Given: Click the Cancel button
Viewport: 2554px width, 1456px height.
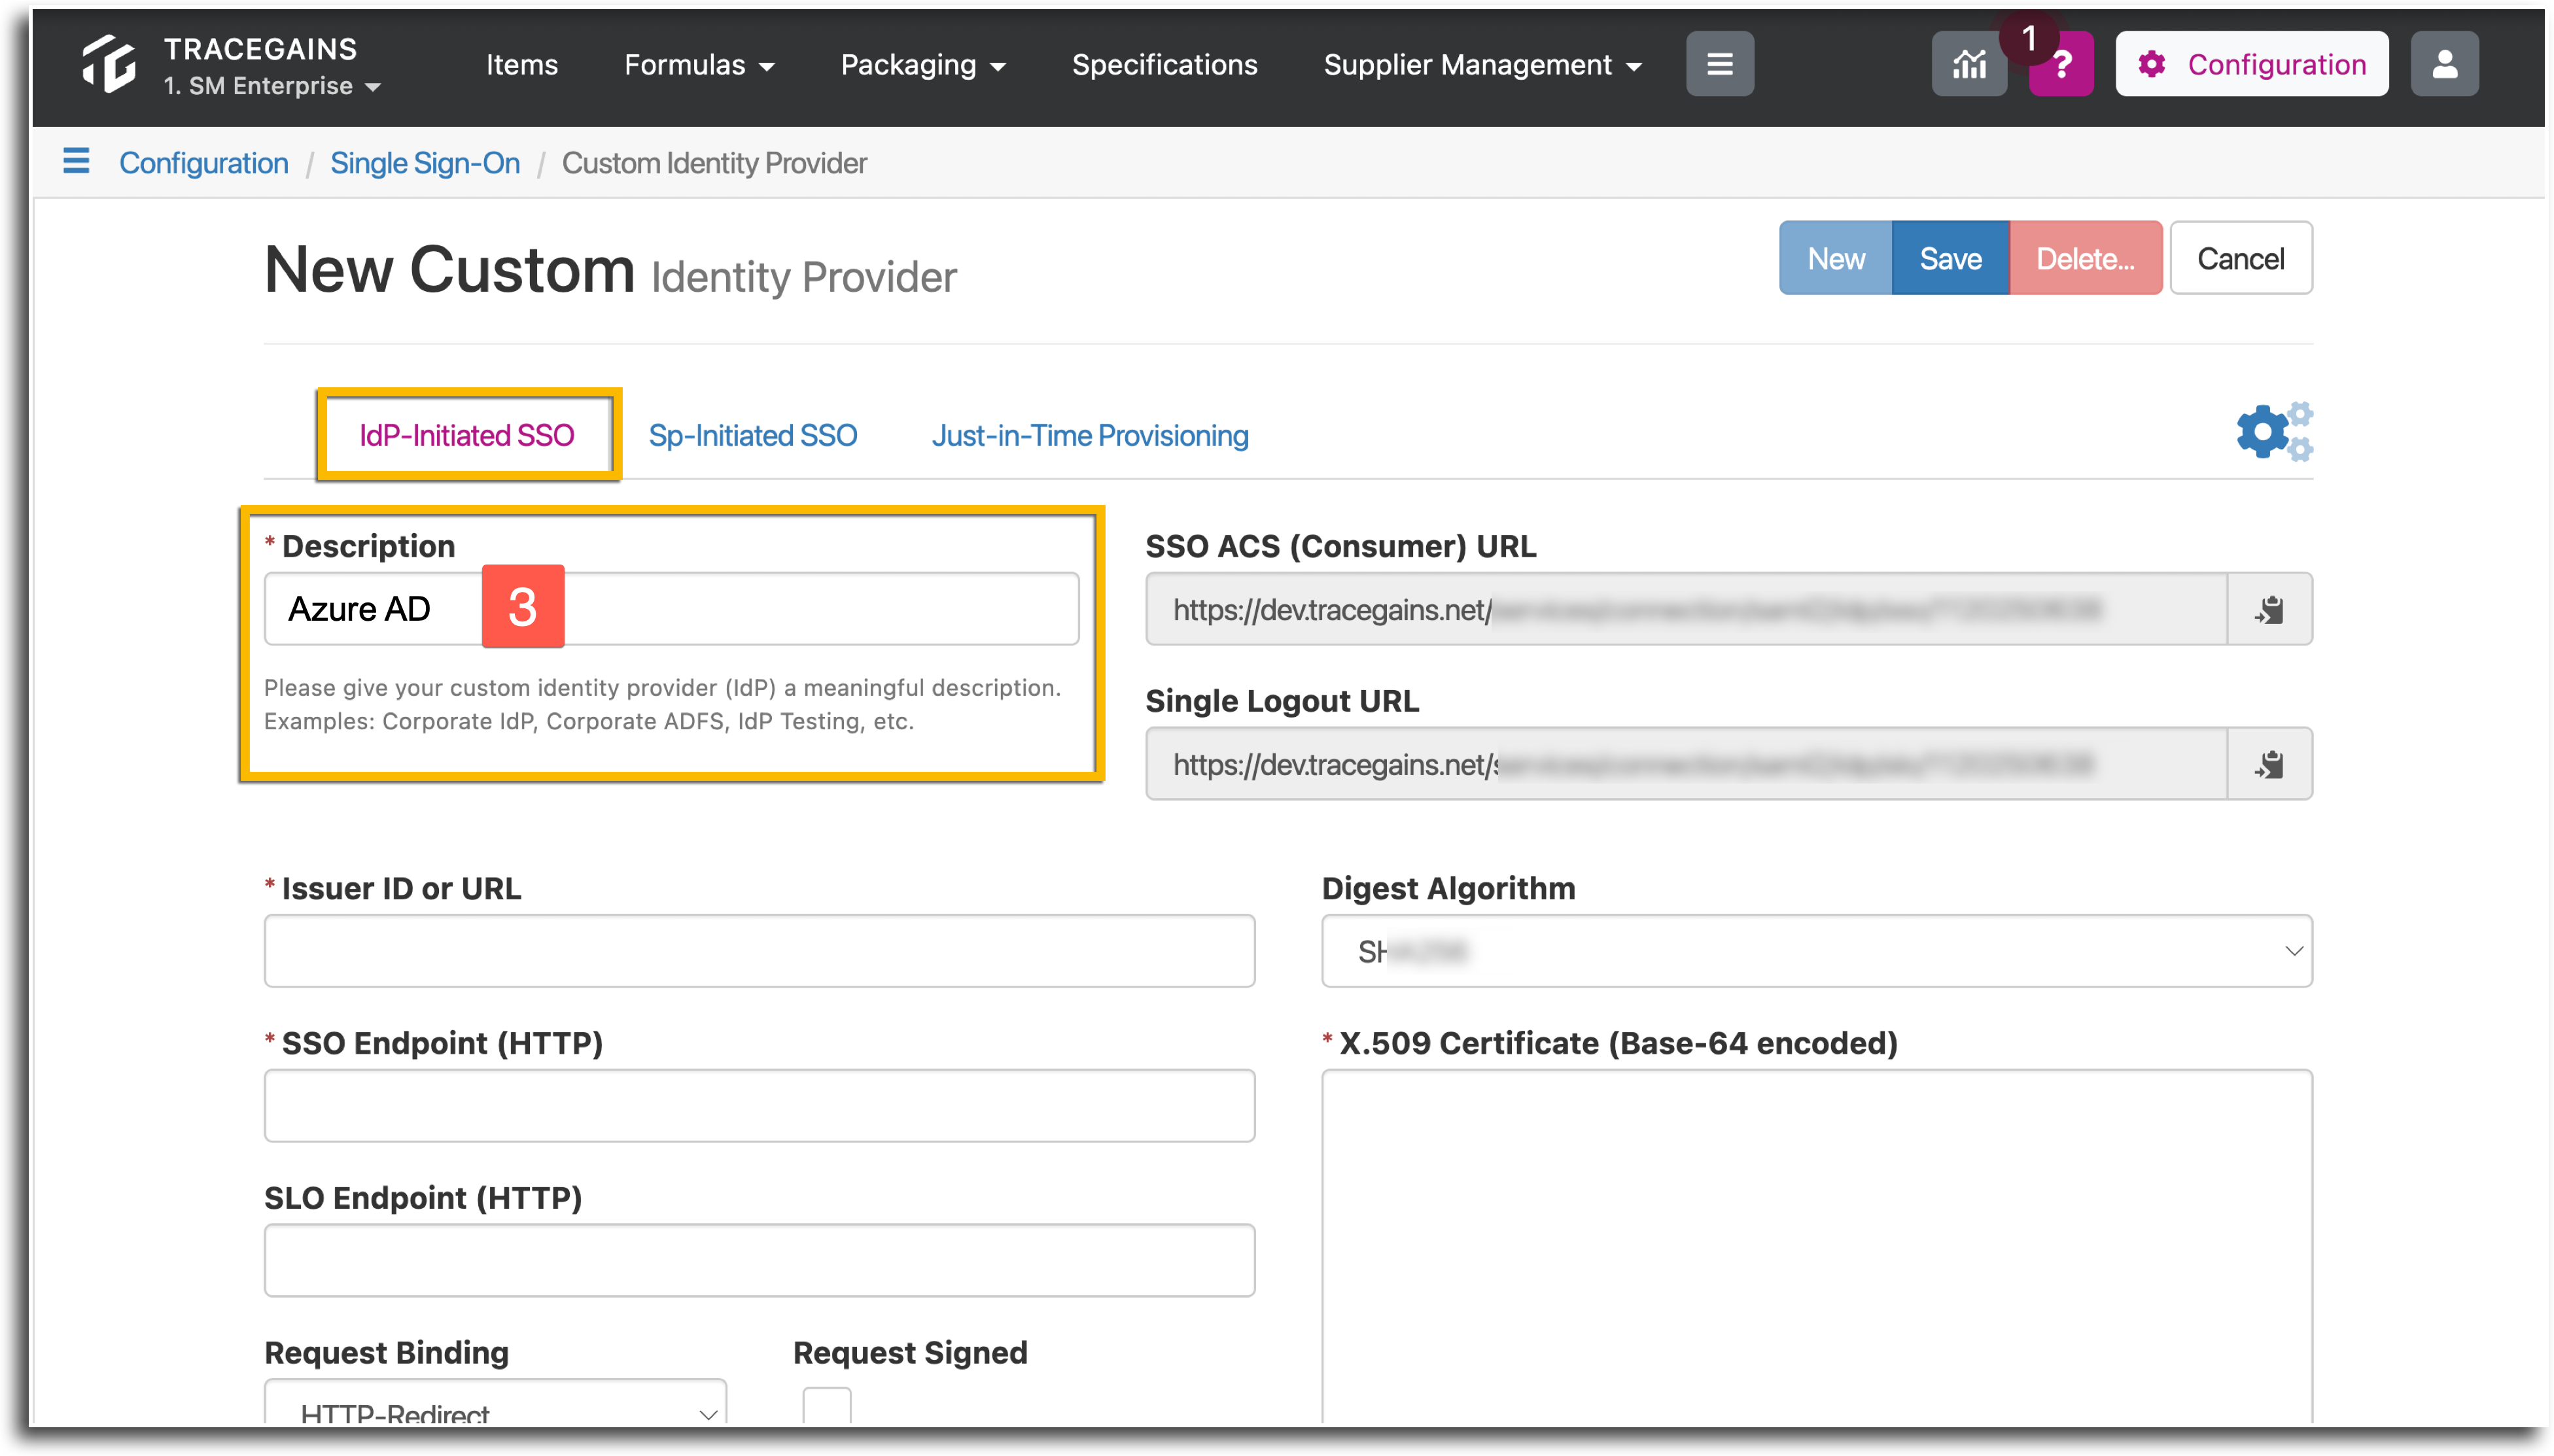Looking at the screenshot, I should 2240,259.
